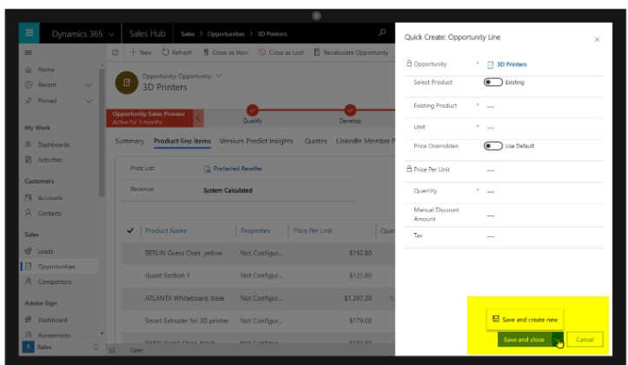Viewport: 628px width, 365px height.
Task: Click the Cancel button
Action: 585,340
